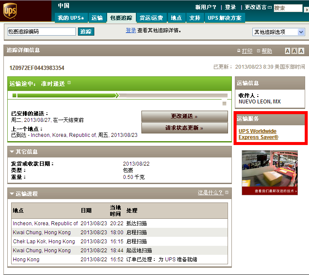Click the lock icon beside 我的 UPS

pyautogui.click(x=83, y=18)
